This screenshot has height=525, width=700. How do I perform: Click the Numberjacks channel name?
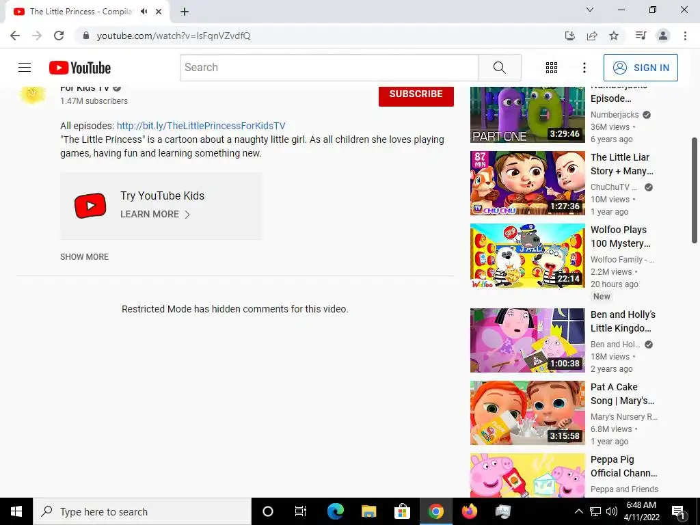[615, 115]
